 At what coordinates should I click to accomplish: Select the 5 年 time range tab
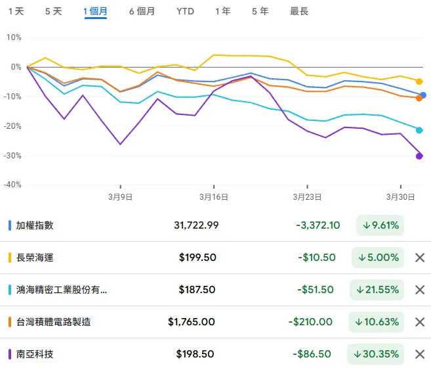pyautogui.click(x=260, y=11)
